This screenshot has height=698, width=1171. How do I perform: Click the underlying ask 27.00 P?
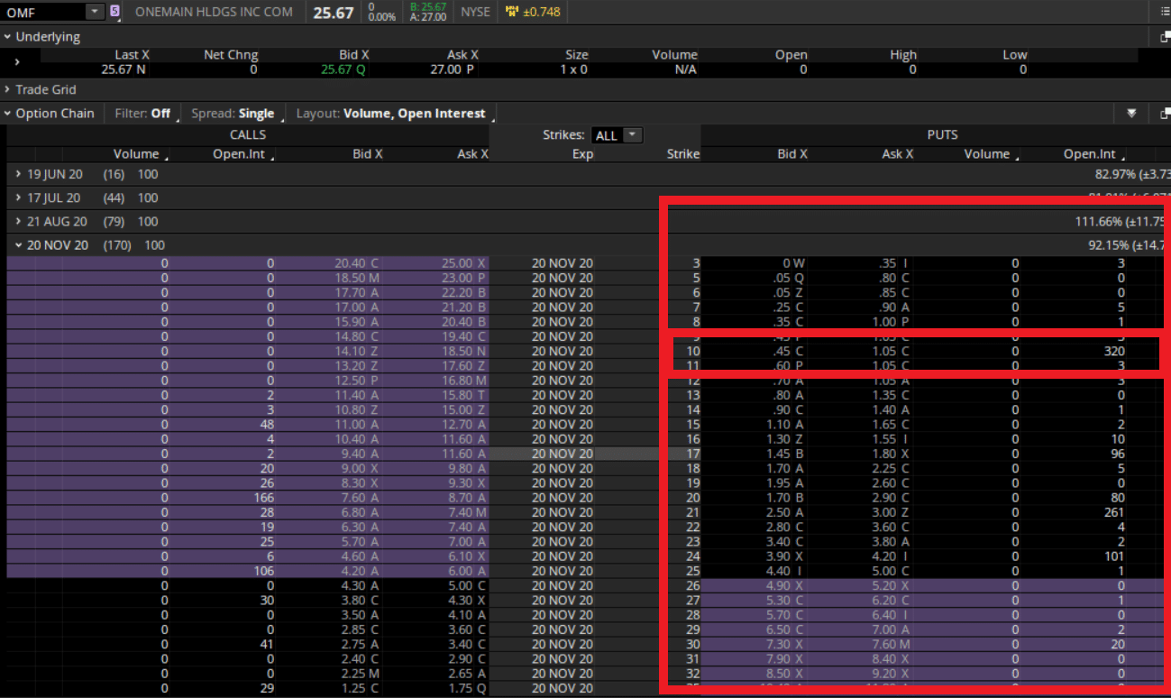point(453,69)
